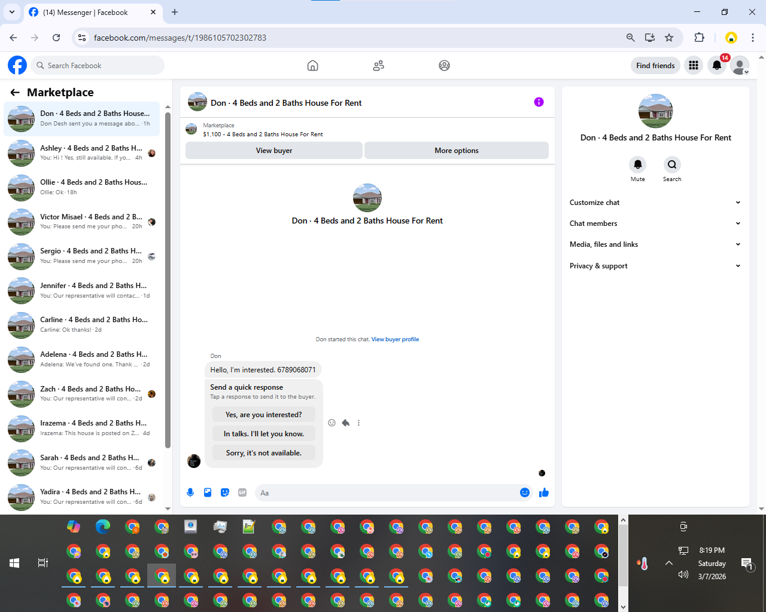Image resolution: width=766 pixels, height=612 pixels.
Task: Open the Facebook Home icon
Action: click(x=312, y=66)
